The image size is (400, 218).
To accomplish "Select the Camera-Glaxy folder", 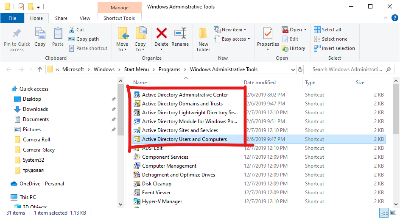I will click(x=39, y=150).
